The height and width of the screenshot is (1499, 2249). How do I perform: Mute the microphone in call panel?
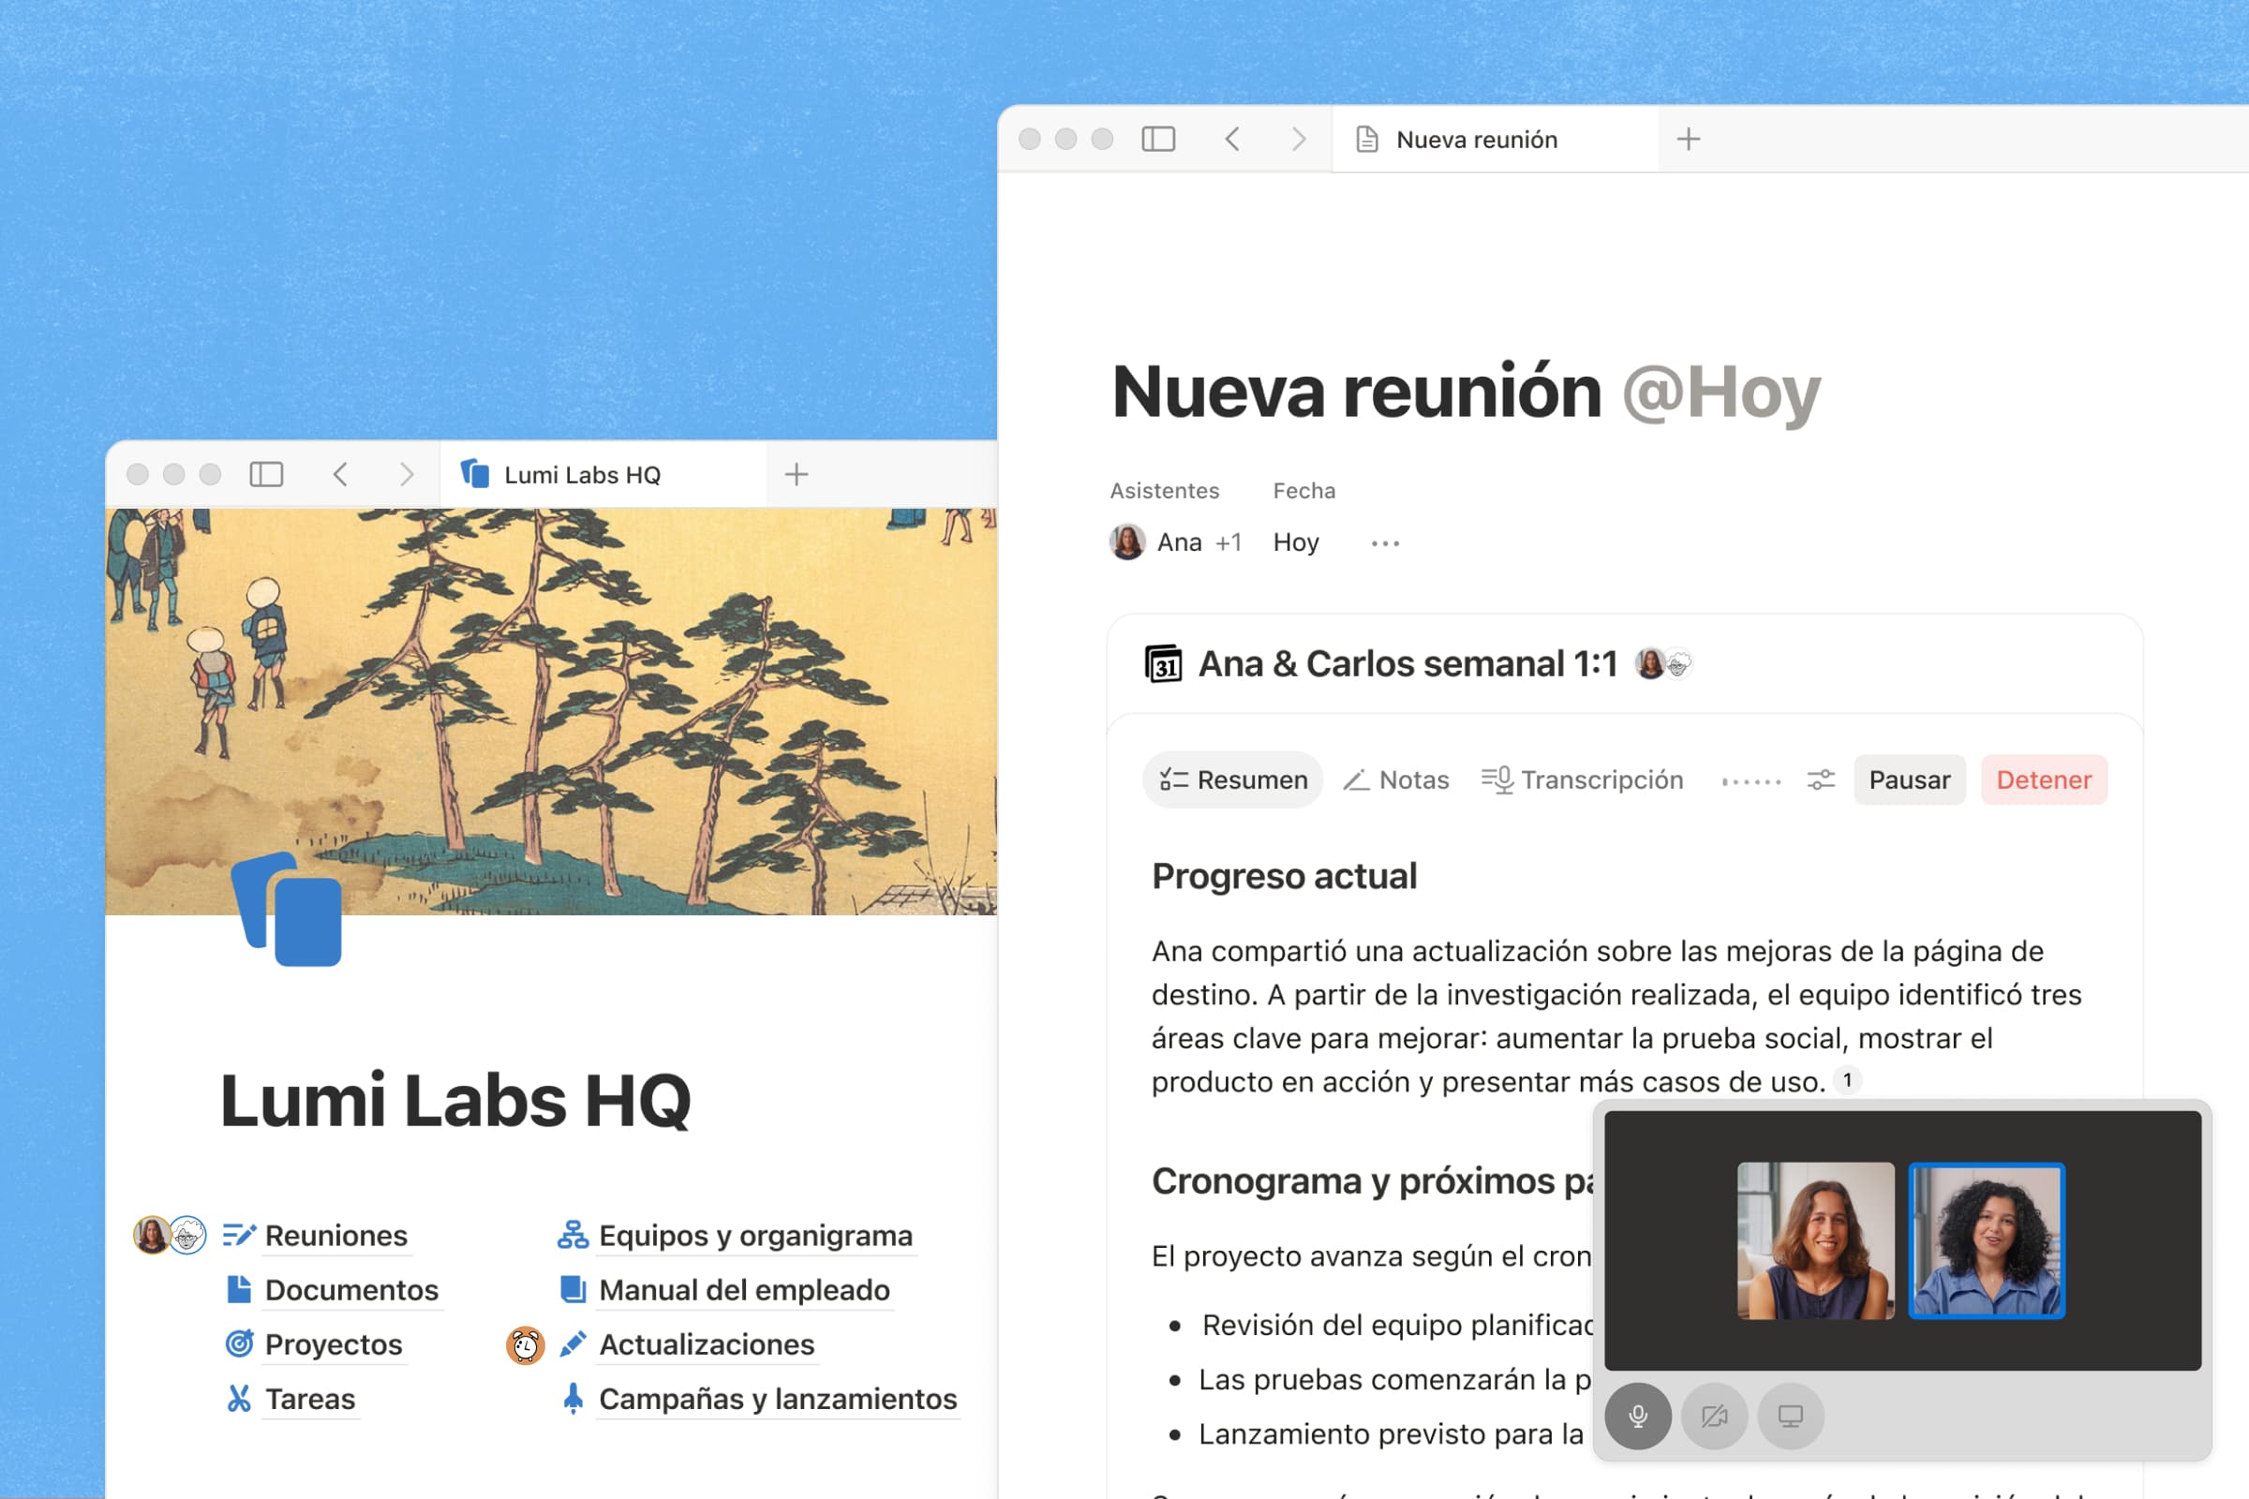[1638, 1416]
